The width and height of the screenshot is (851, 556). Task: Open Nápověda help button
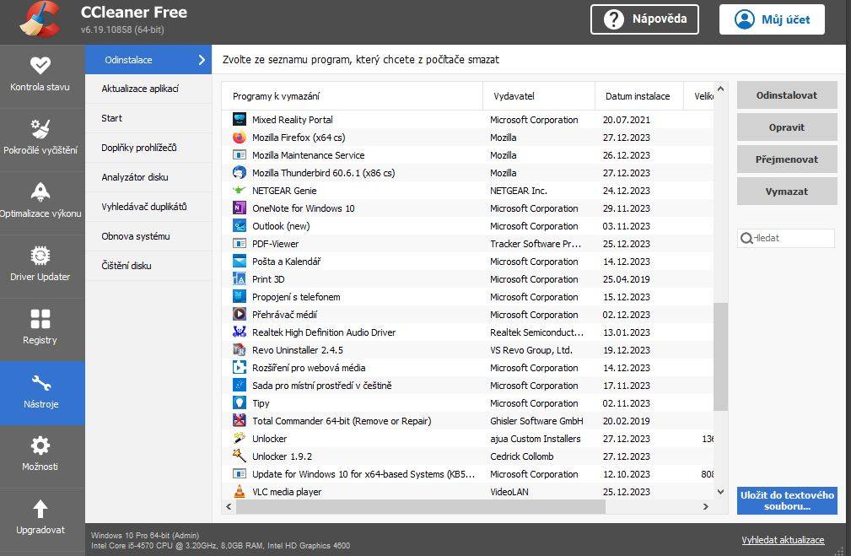pos(644,19)
